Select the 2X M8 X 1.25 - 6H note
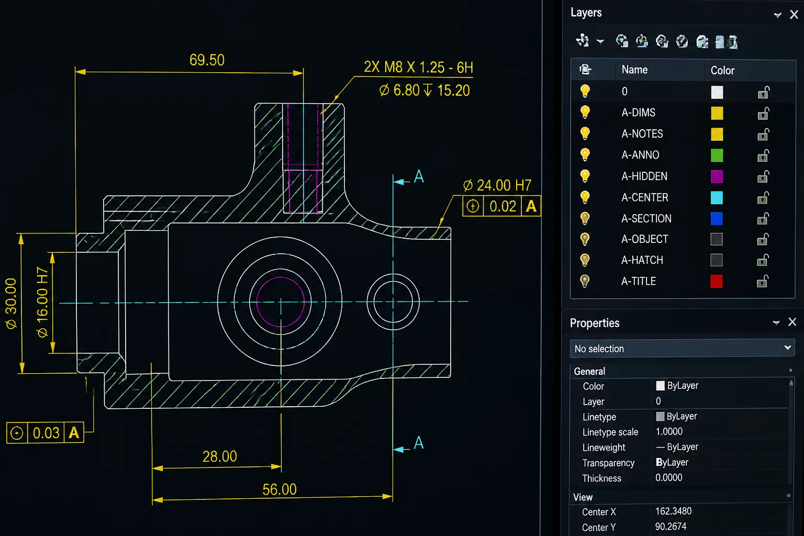Viewport: 804px width, 536px height. tap(418, 68)
